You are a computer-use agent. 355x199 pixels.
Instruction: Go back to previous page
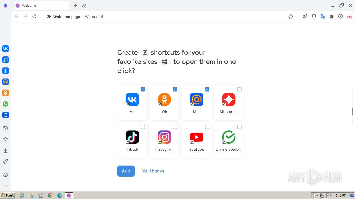tap(17, 17)
